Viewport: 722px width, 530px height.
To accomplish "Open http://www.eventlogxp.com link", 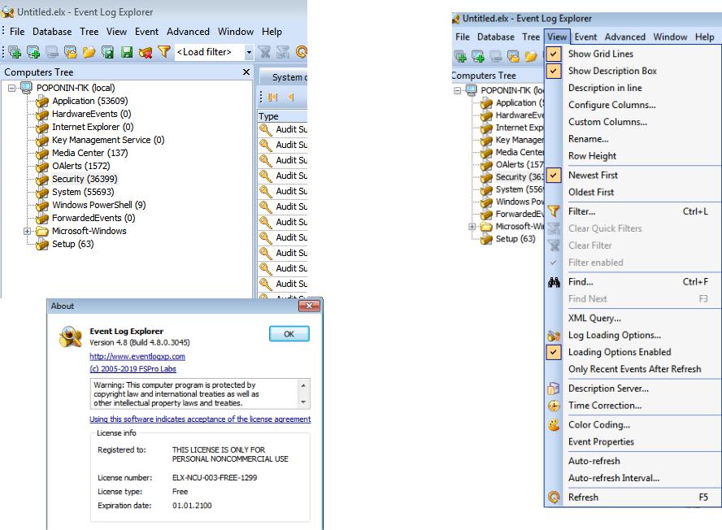I will (x=137, y=356).
